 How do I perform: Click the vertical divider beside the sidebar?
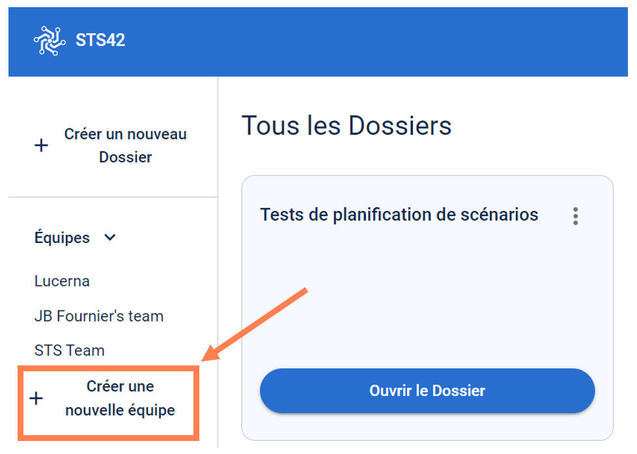(x=218, y=261)
